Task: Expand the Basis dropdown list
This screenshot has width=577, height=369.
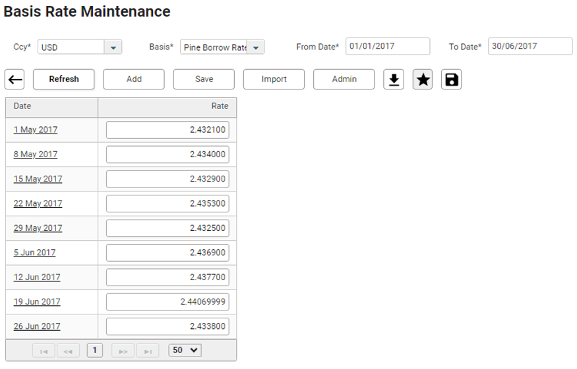Action: click(x=256, y=47)
